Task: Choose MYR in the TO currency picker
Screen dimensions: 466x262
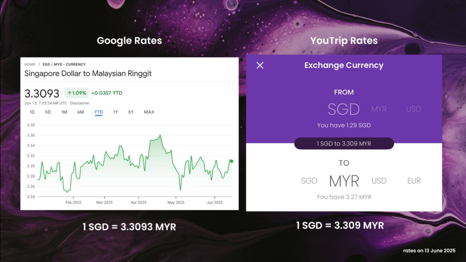Action: tap(344, 181)
